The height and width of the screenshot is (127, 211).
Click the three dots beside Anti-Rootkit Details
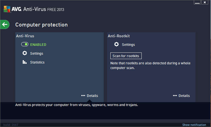coord(175,96)
